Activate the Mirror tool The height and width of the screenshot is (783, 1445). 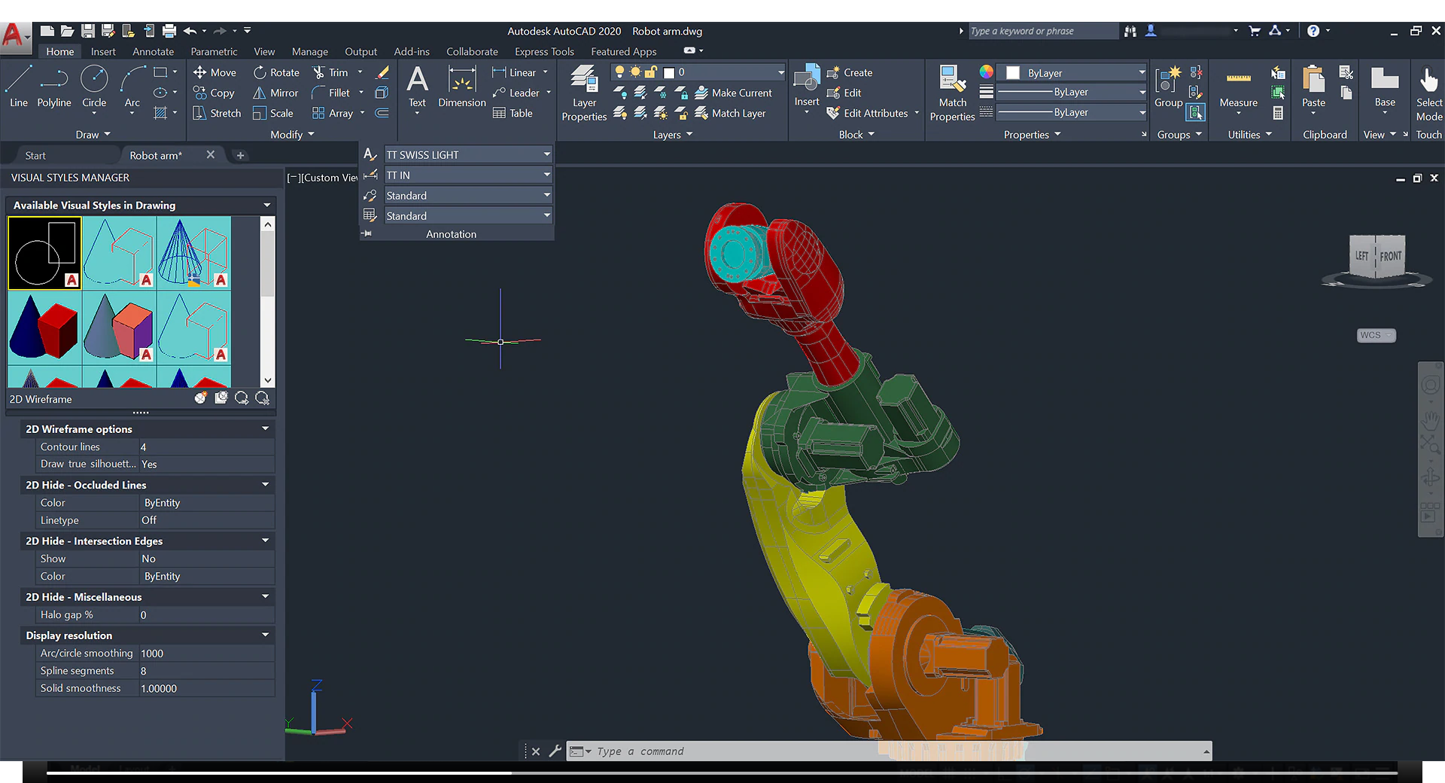click(275, 93)
